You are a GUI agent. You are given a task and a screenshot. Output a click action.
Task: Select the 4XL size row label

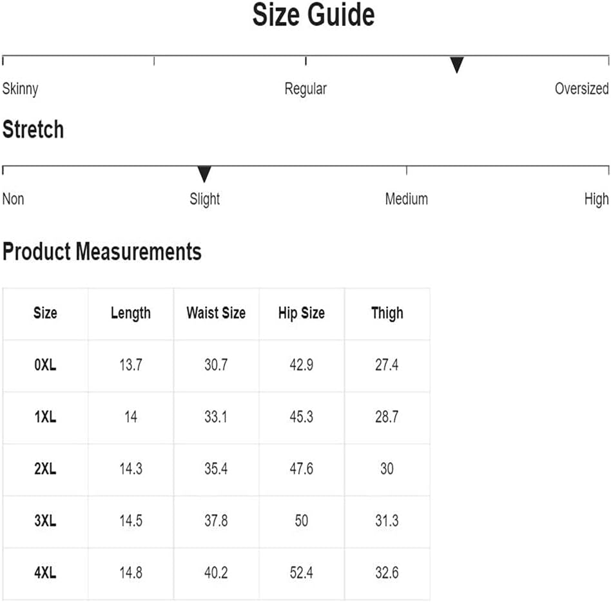tap(45, 573)
